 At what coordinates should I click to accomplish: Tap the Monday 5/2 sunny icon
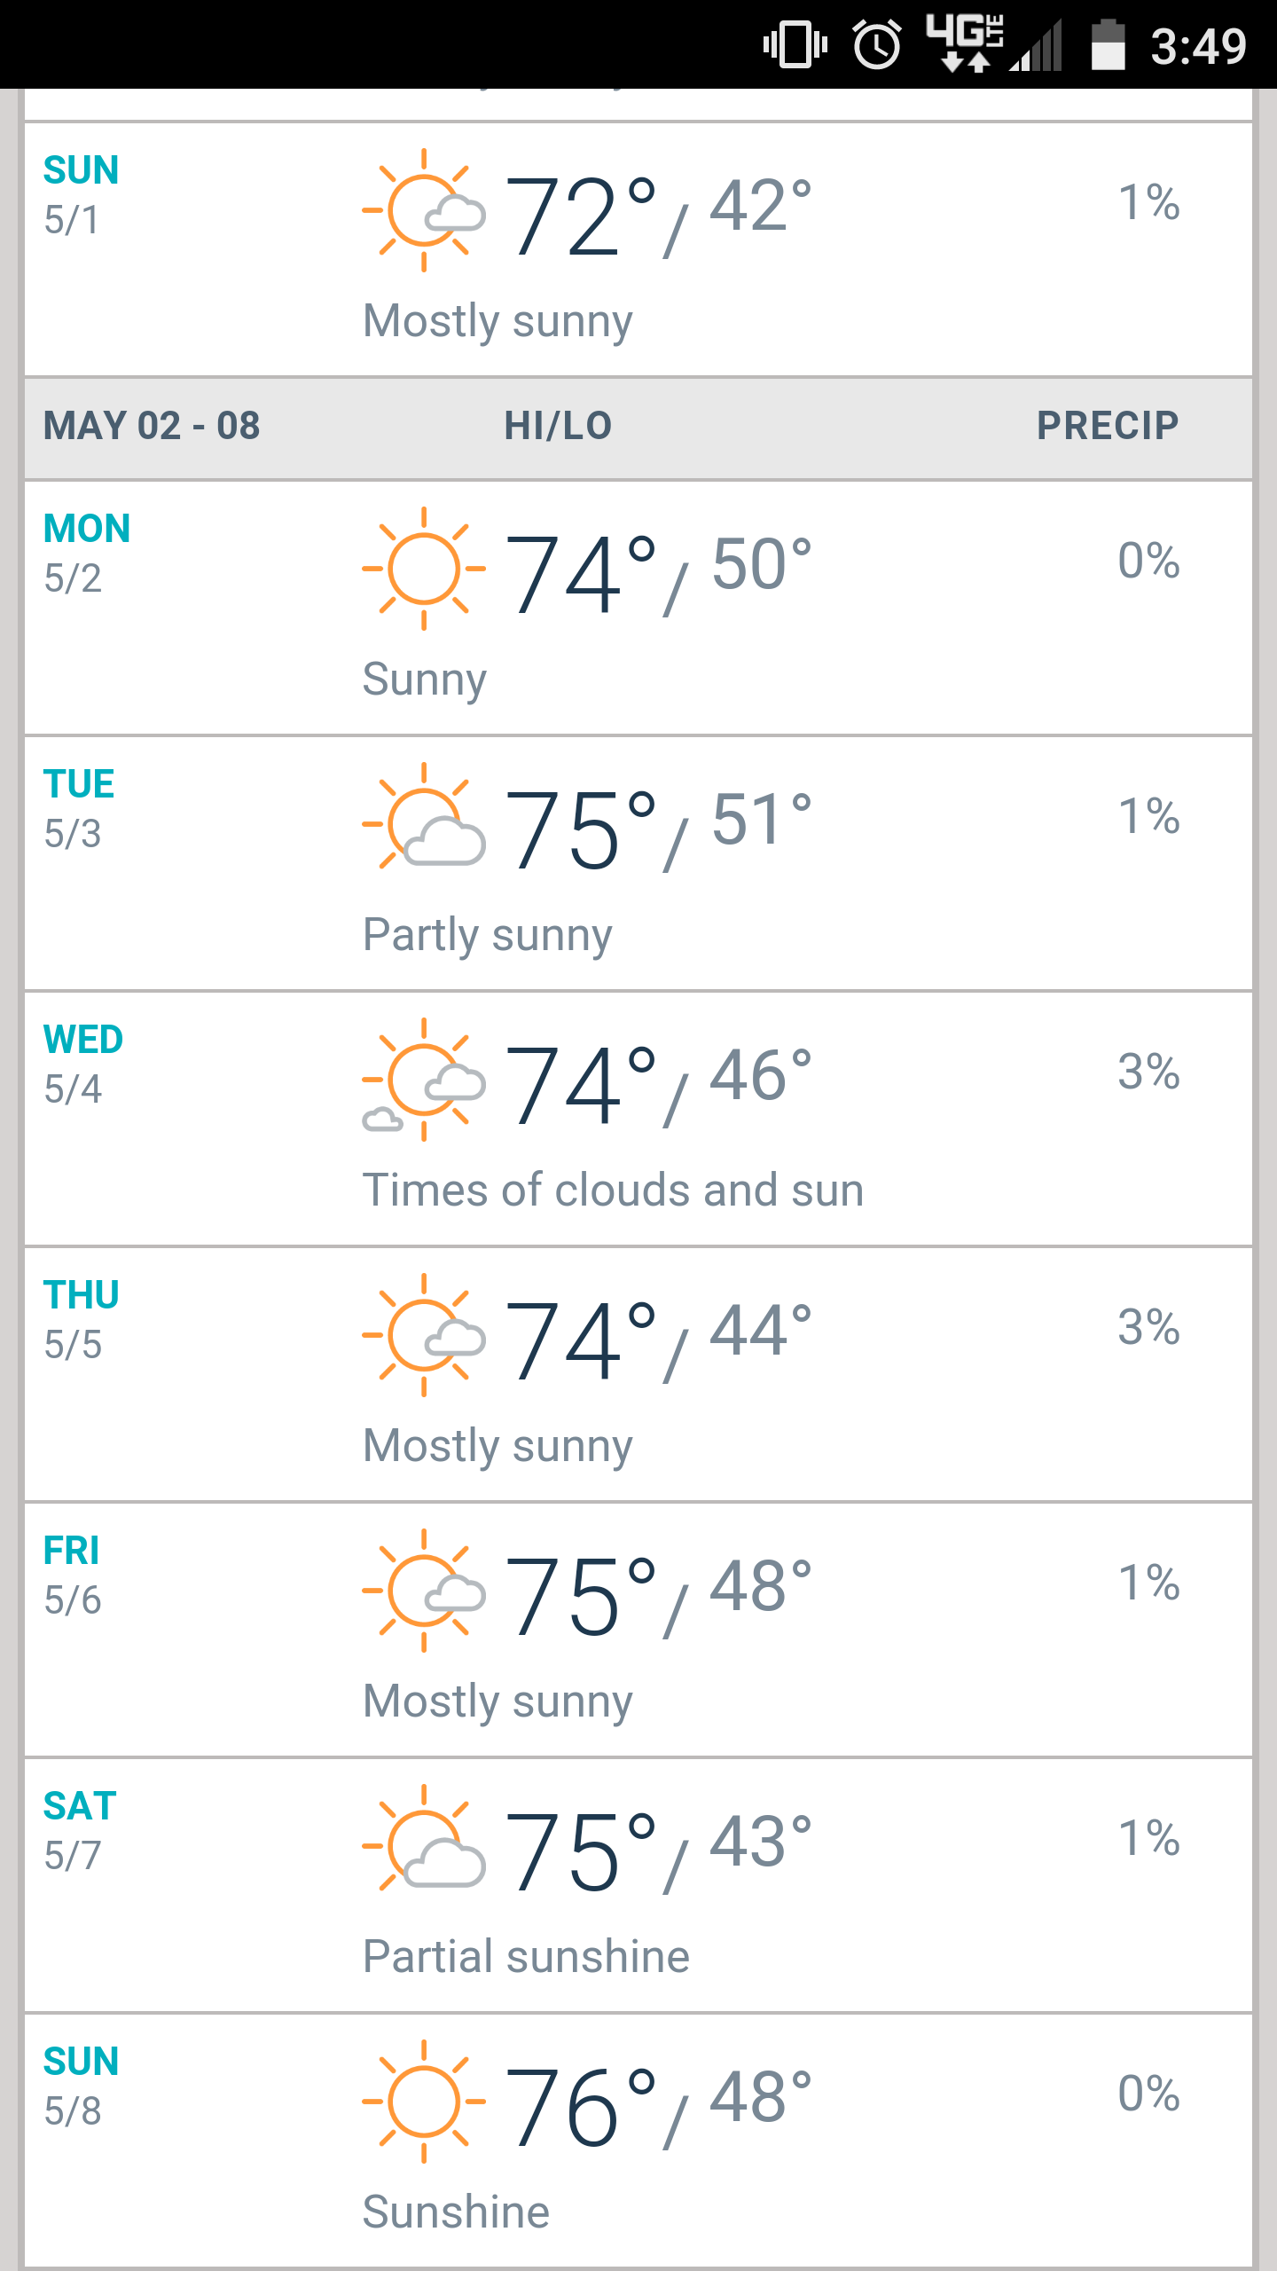[x=424, y=569]
